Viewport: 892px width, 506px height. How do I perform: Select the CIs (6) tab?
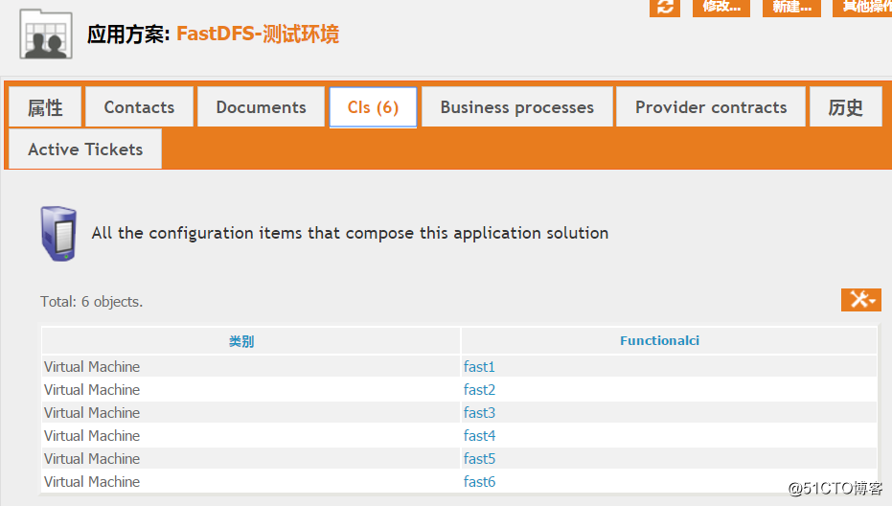(374, 107)
